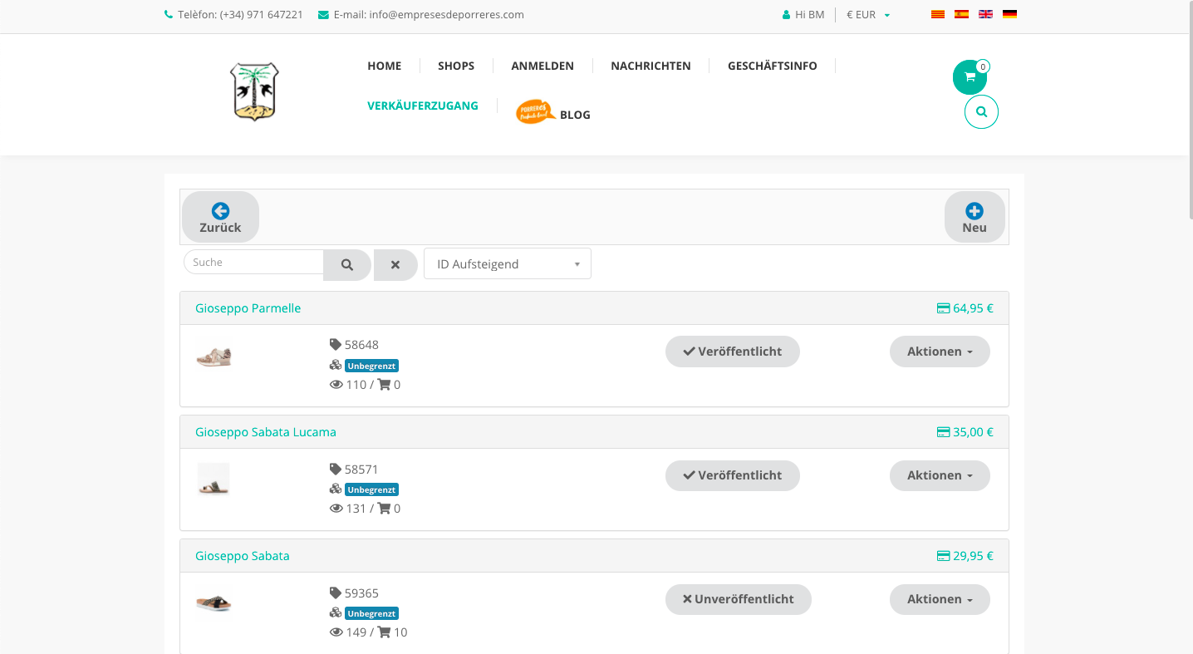The width and height of the screenshot is (1193, 654).
Task: Open Aktionen dropdown for Gioseppo Sabata Lucama
Action: [x=940, y=475]
